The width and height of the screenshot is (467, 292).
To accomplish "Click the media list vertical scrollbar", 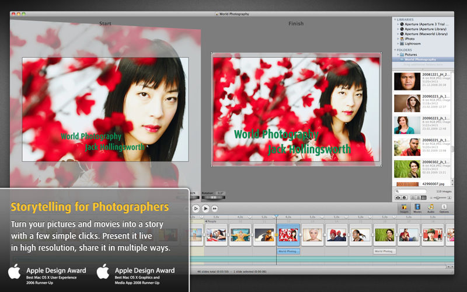I will tap(452, 125).
